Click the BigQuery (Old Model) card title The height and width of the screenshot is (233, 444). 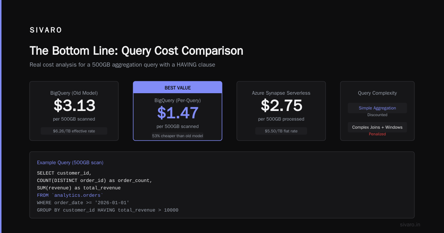74,93
